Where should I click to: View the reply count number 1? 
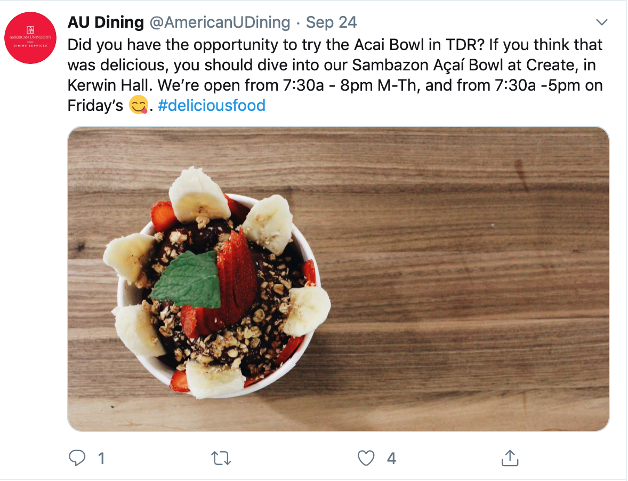coord(101,458)
